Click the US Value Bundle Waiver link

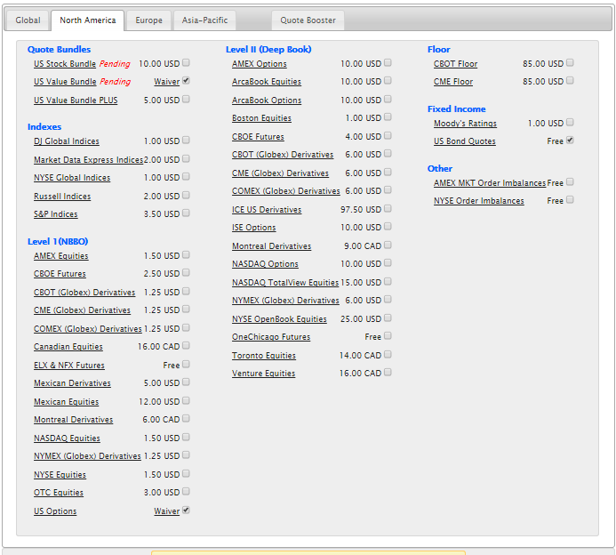pyautogui.click(x=166, y=82)
